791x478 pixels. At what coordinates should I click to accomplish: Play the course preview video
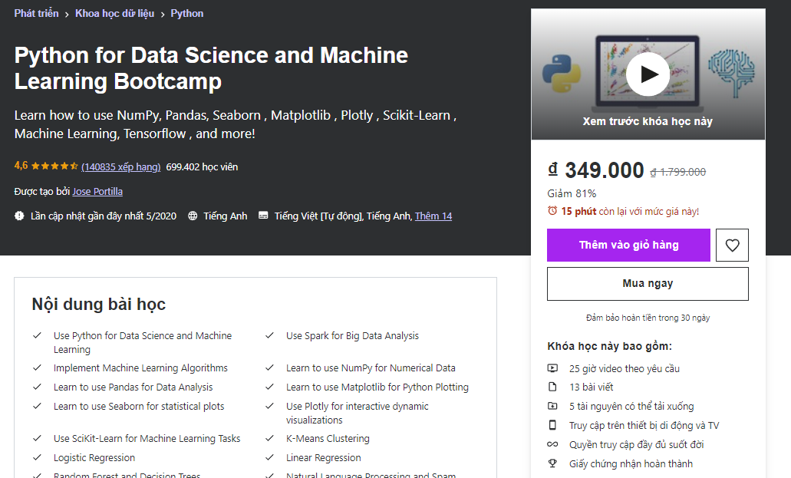tap(648, 74)
